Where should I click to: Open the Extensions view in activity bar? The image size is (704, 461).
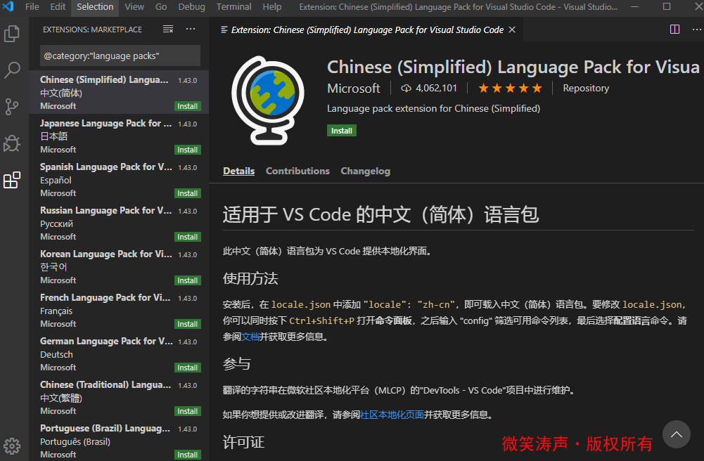[12, 180]
